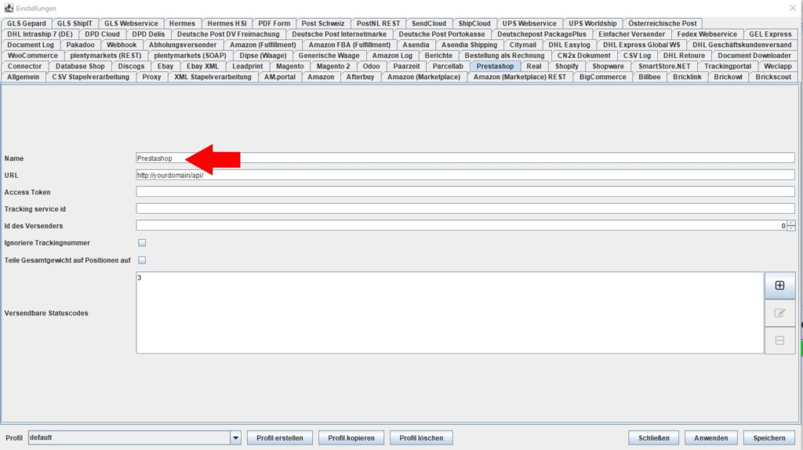
Task: Click the Einstellungen window app icon
Action: pyautogui.click(x=9, y=8)
